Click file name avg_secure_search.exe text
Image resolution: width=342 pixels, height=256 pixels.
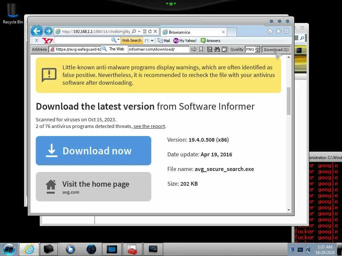pyautogui.click(x=224, y=169)
